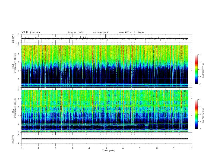Click the "4" tick on ch.1 frequency axis

[19, 71]
